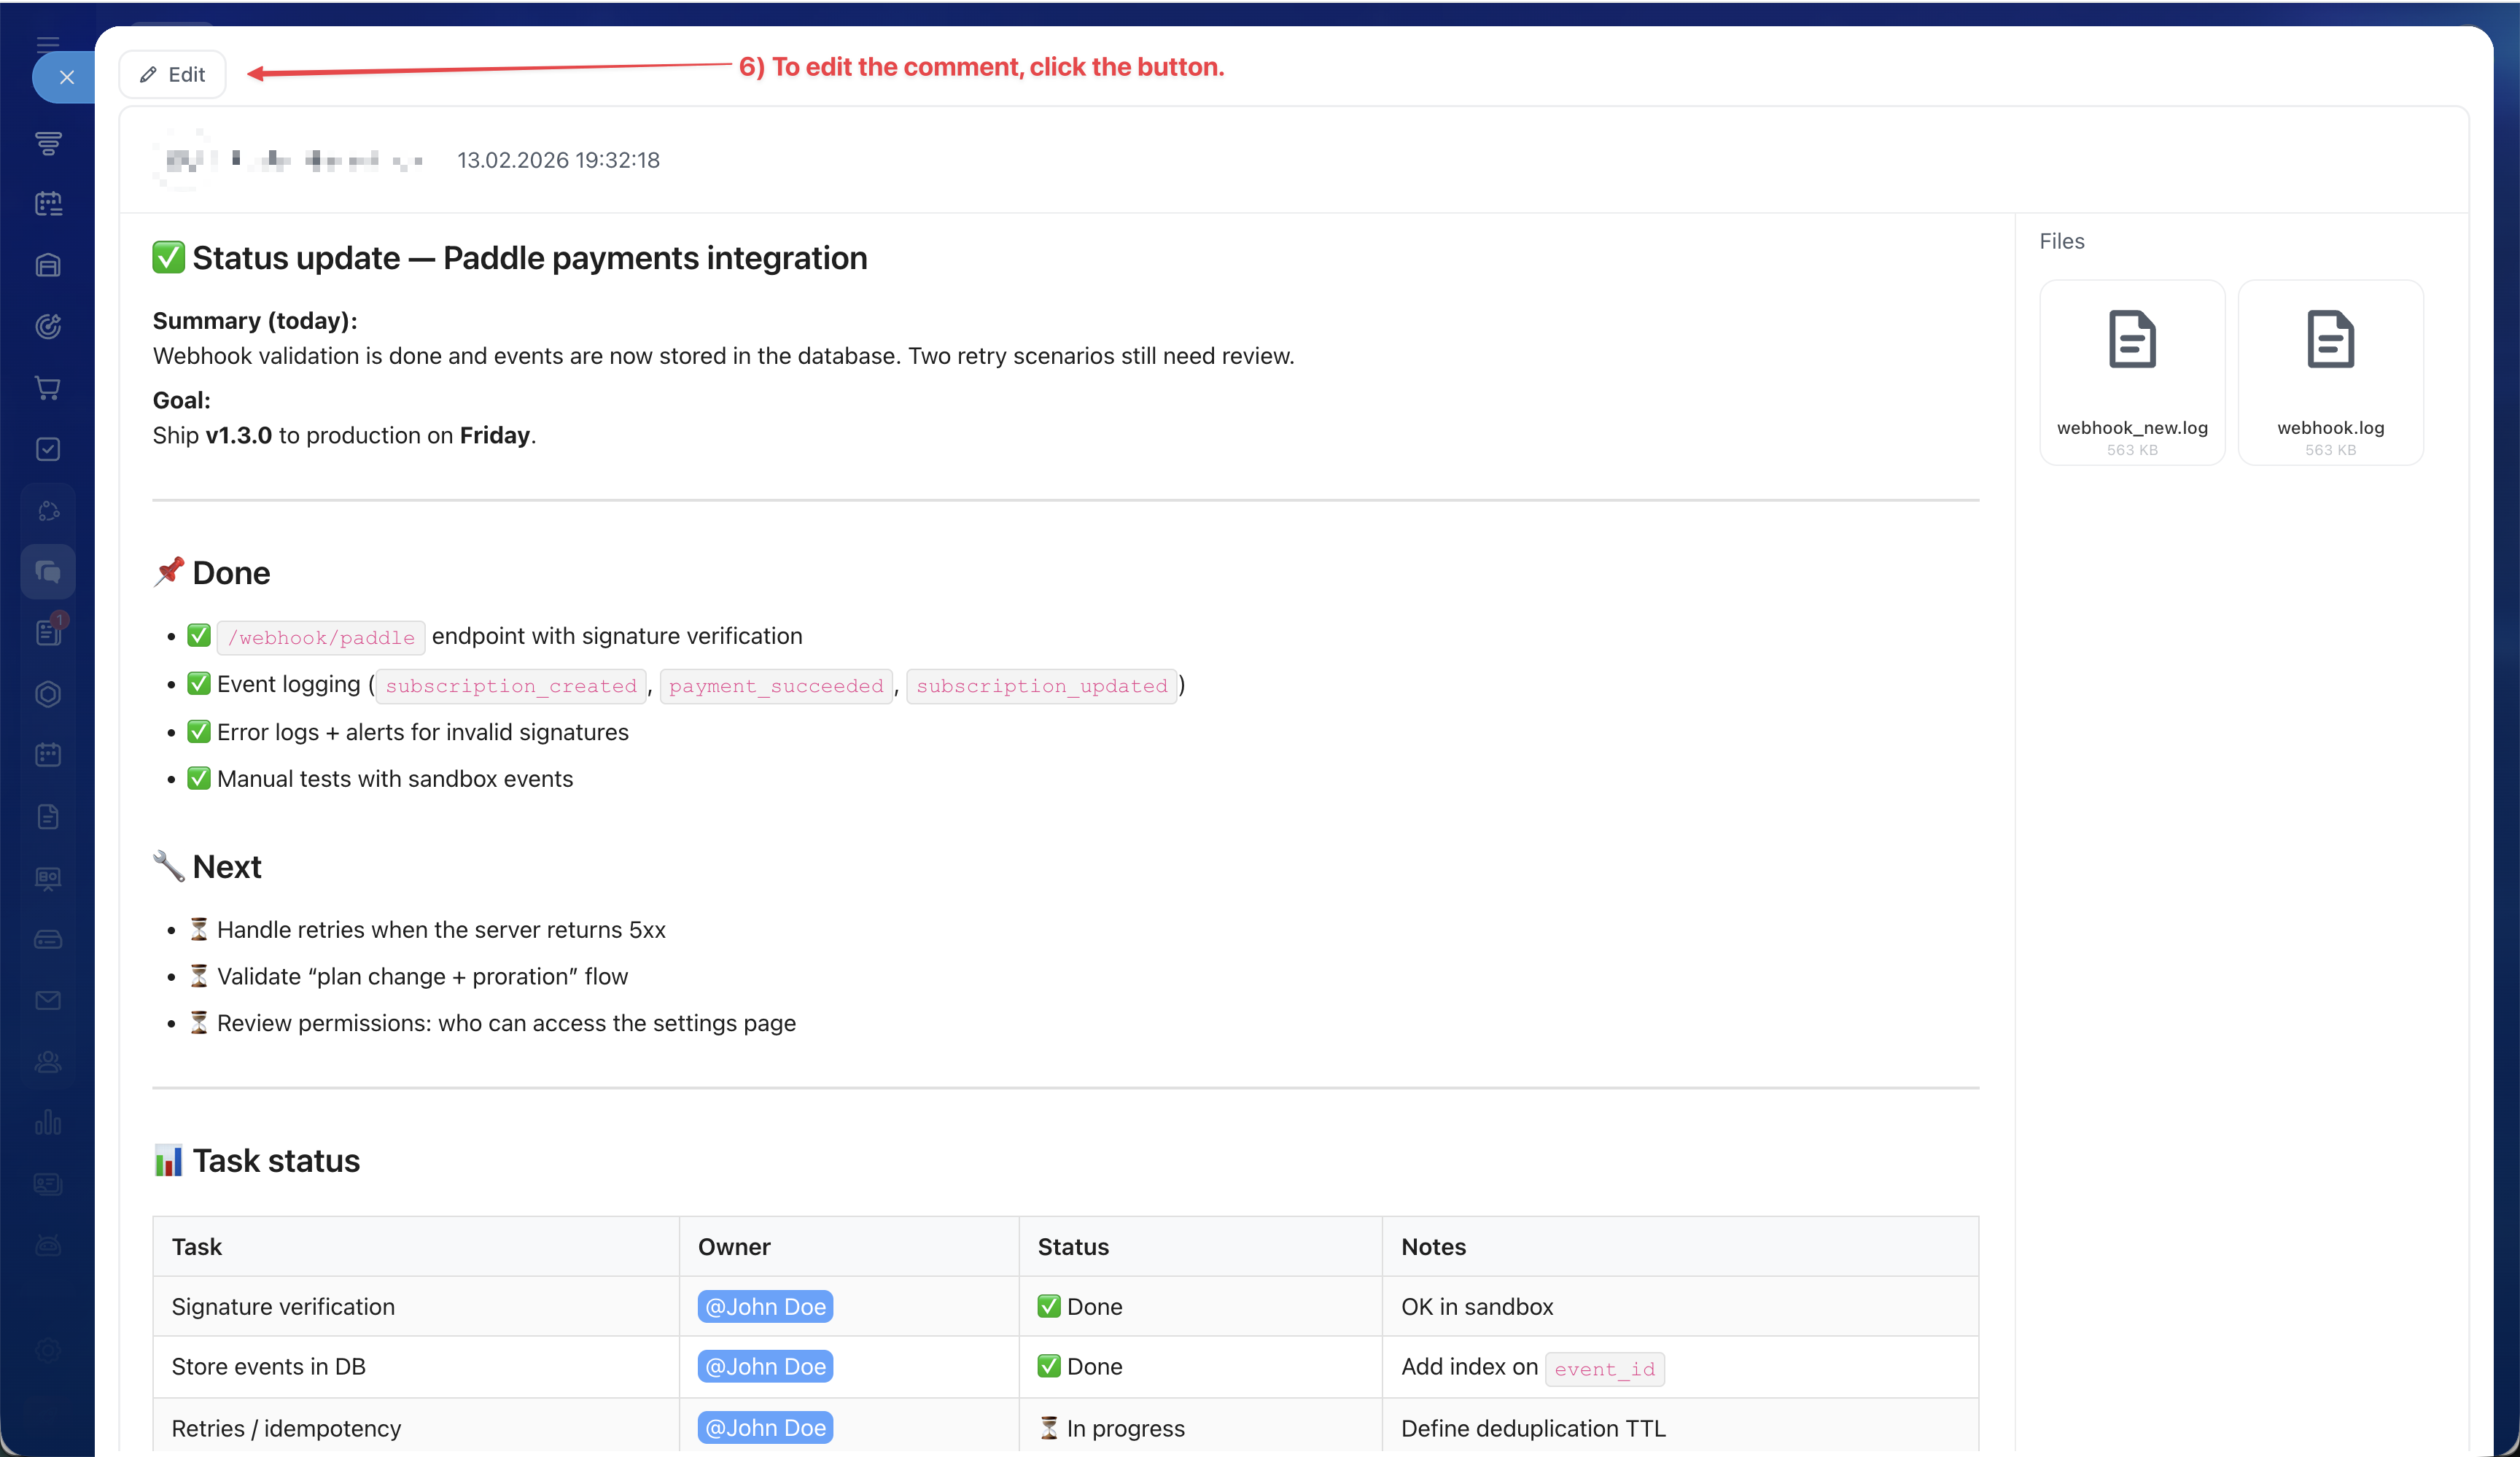This screenshot has height=1457, width=2520.
Task: Open the bot robot sidebar icon
Action: [x=48, y=1245]
